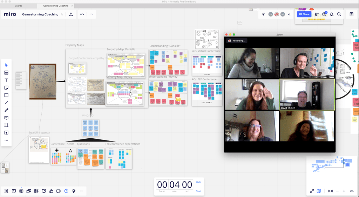
Task: Open the Empathy Map: Hayley frame
Action: click(x=125, y=93)
